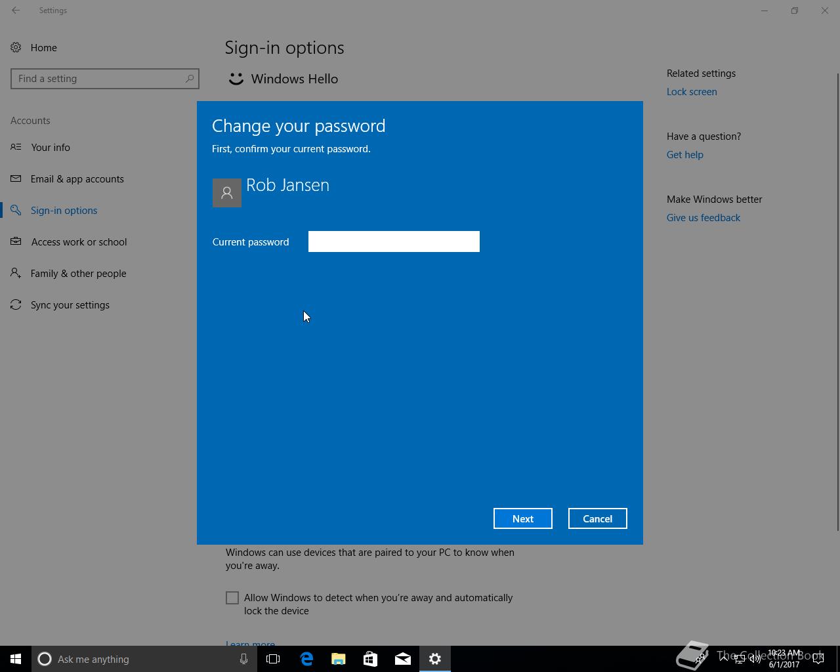Screen dimensions: 840x672
Task: Click the Windows Hello smiley icon
Action: [236, 79]
